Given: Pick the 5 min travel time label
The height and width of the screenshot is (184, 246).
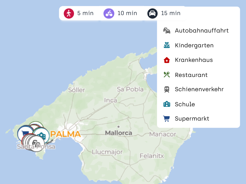Looking at the screenshot, I should pyautogui.click(x=85, y=13).
